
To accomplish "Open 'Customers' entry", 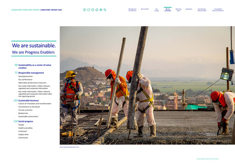I will (22, 131).
